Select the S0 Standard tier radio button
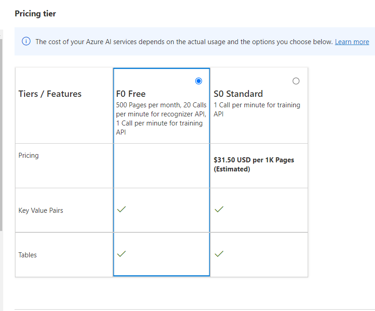375x311 pixels. pos(296,81)
